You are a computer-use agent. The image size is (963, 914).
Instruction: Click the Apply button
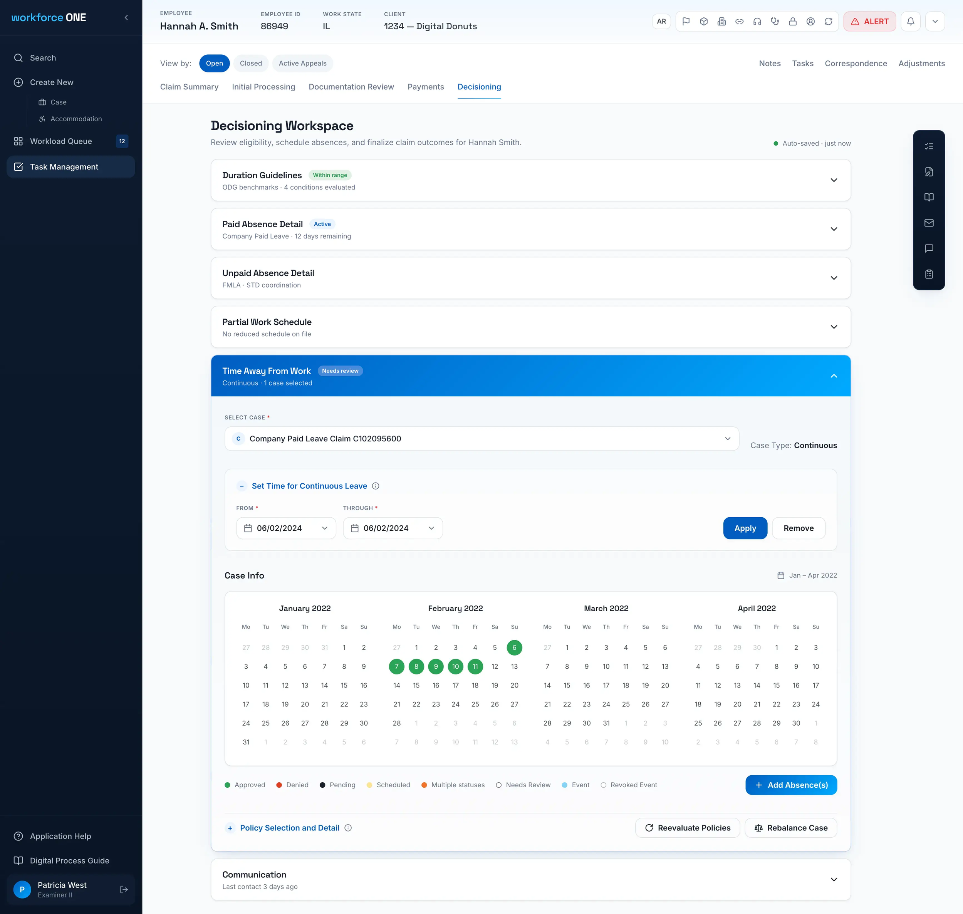click(x=745, y=528)
